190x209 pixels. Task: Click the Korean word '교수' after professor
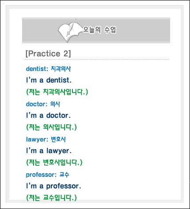[64, 175]
